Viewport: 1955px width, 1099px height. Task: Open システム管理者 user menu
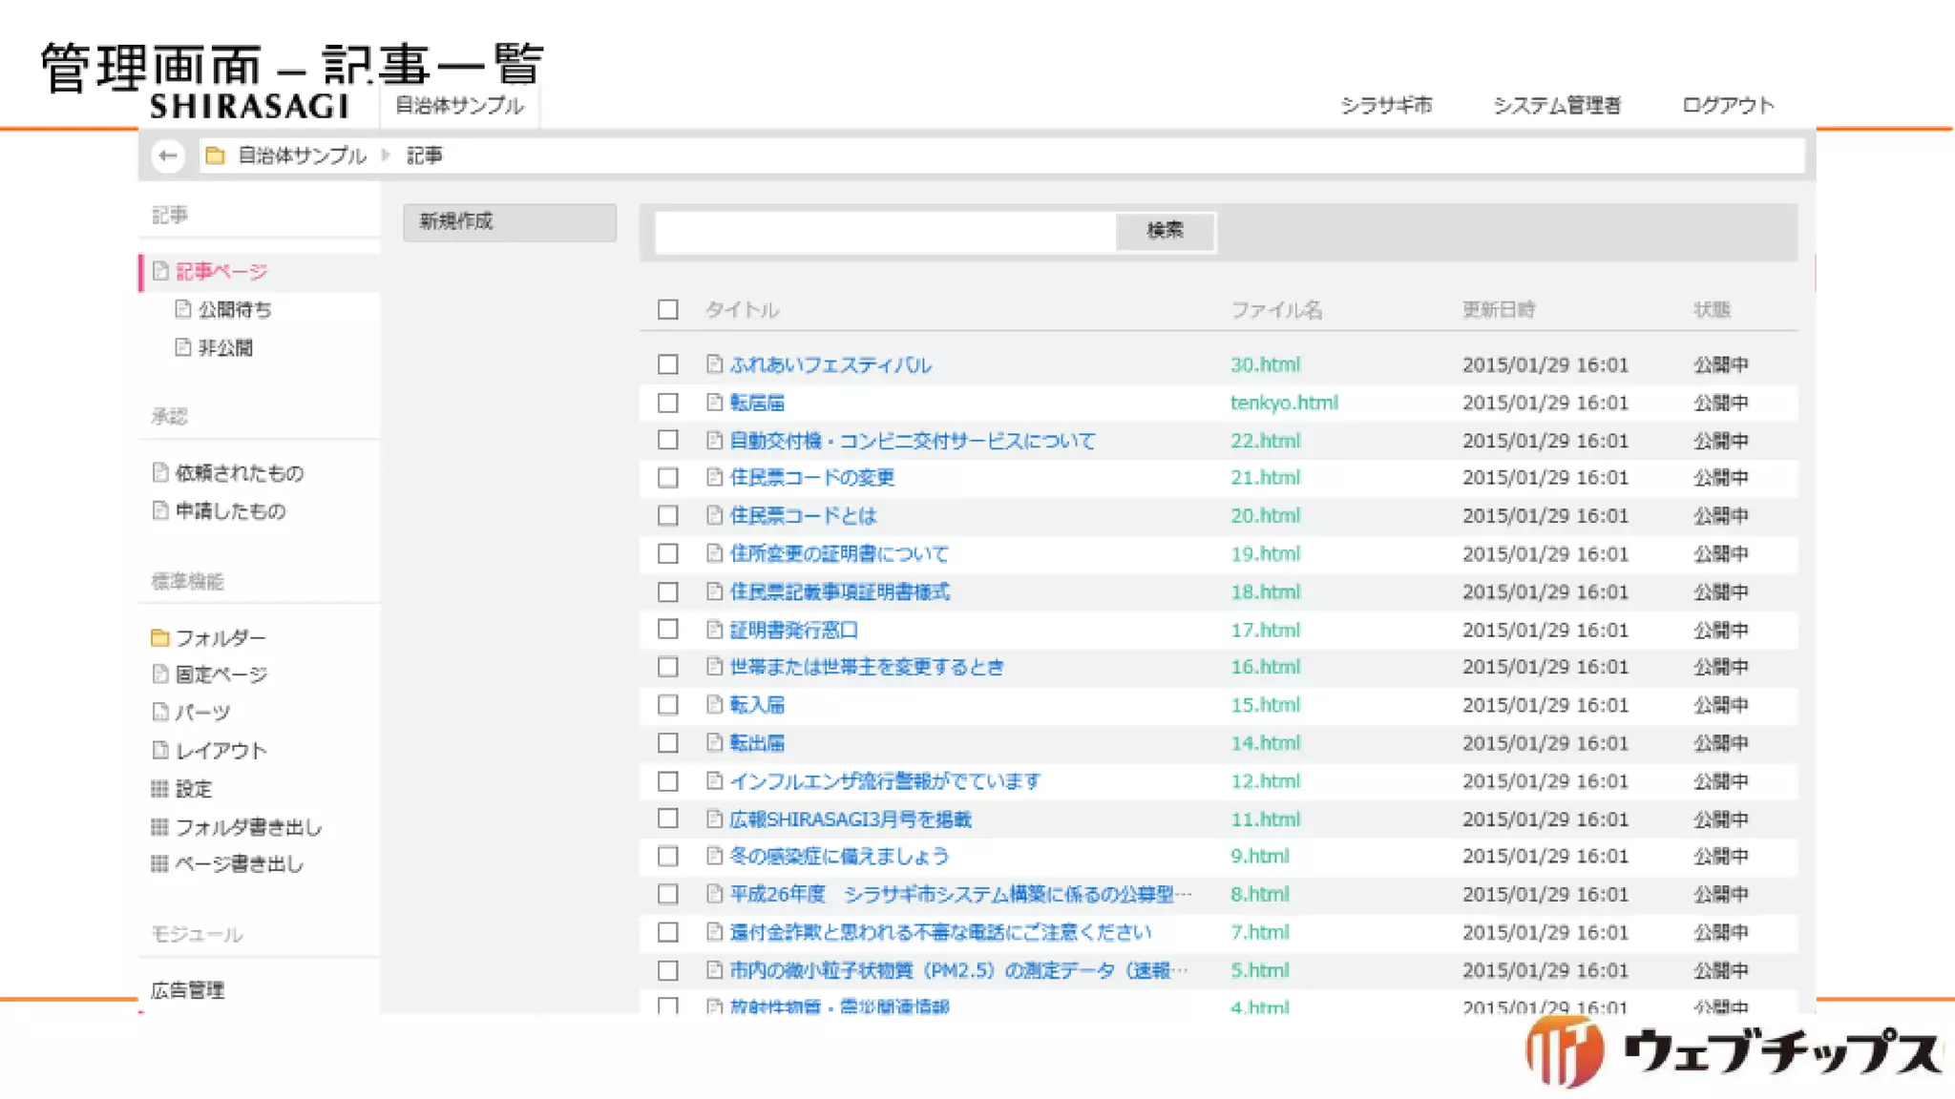point(1557,106)
